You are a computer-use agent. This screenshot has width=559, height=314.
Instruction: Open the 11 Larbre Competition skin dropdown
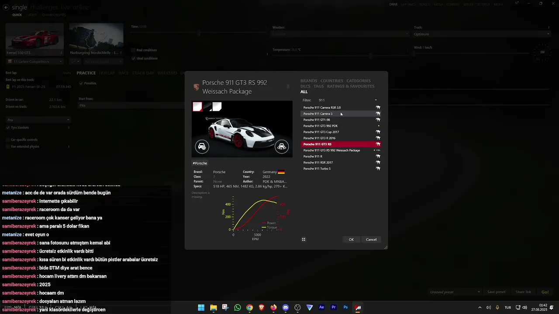coord(35,61)
